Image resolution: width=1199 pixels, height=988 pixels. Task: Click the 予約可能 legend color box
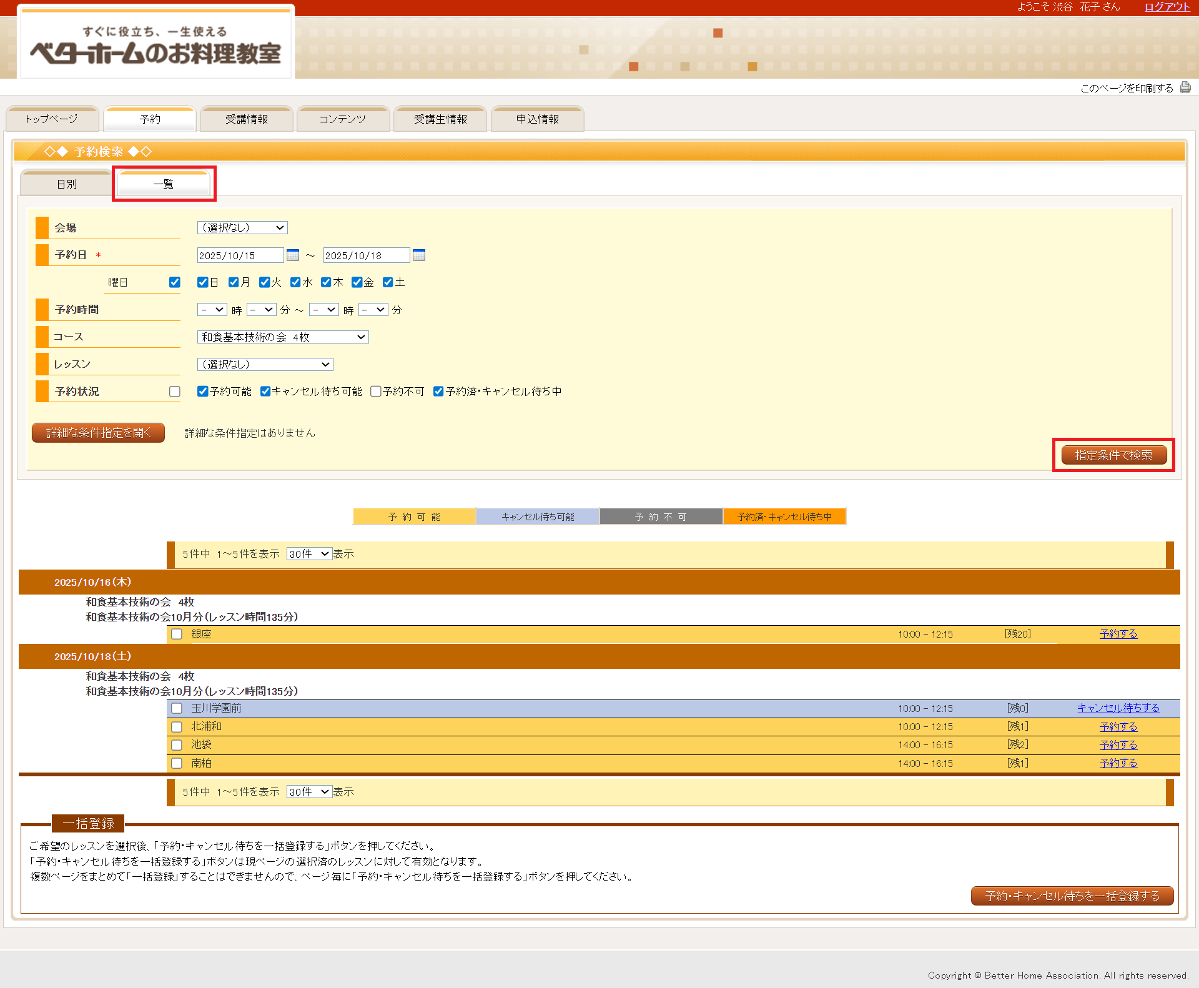pos(414,516)
